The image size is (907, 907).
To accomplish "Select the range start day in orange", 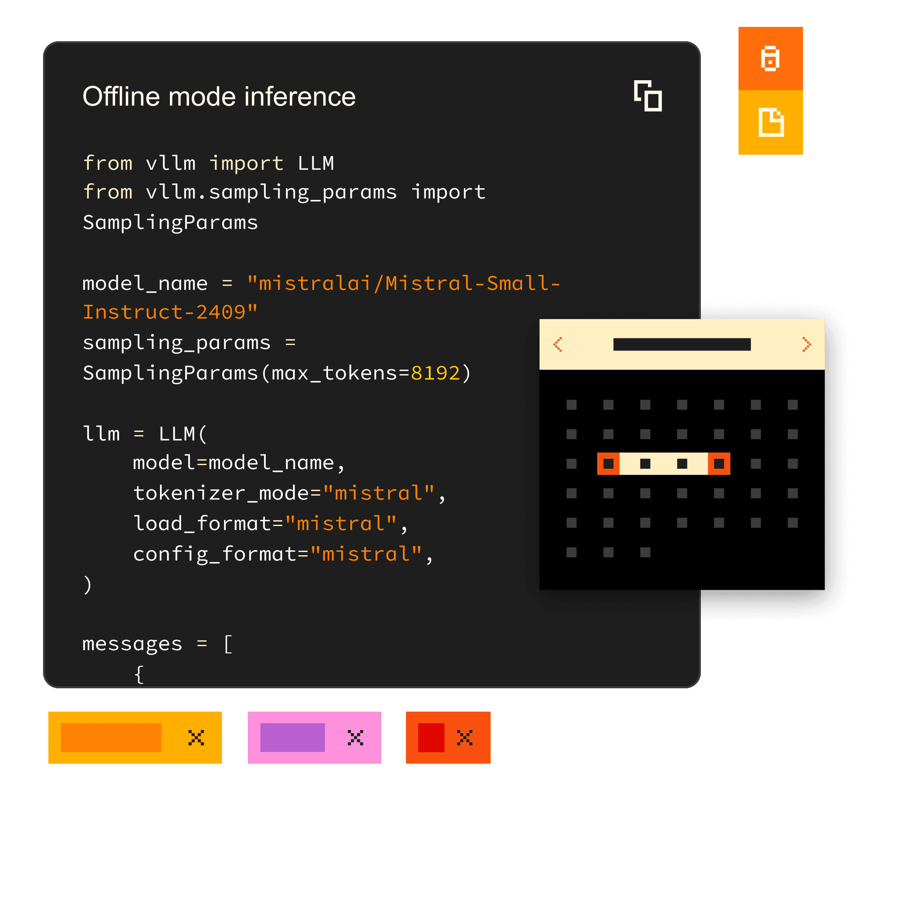I will point(608,464).
